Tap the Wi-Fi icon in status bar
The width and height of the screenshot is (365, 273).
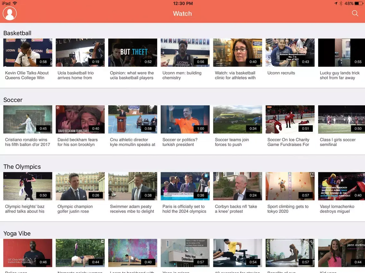click(15, 3)
